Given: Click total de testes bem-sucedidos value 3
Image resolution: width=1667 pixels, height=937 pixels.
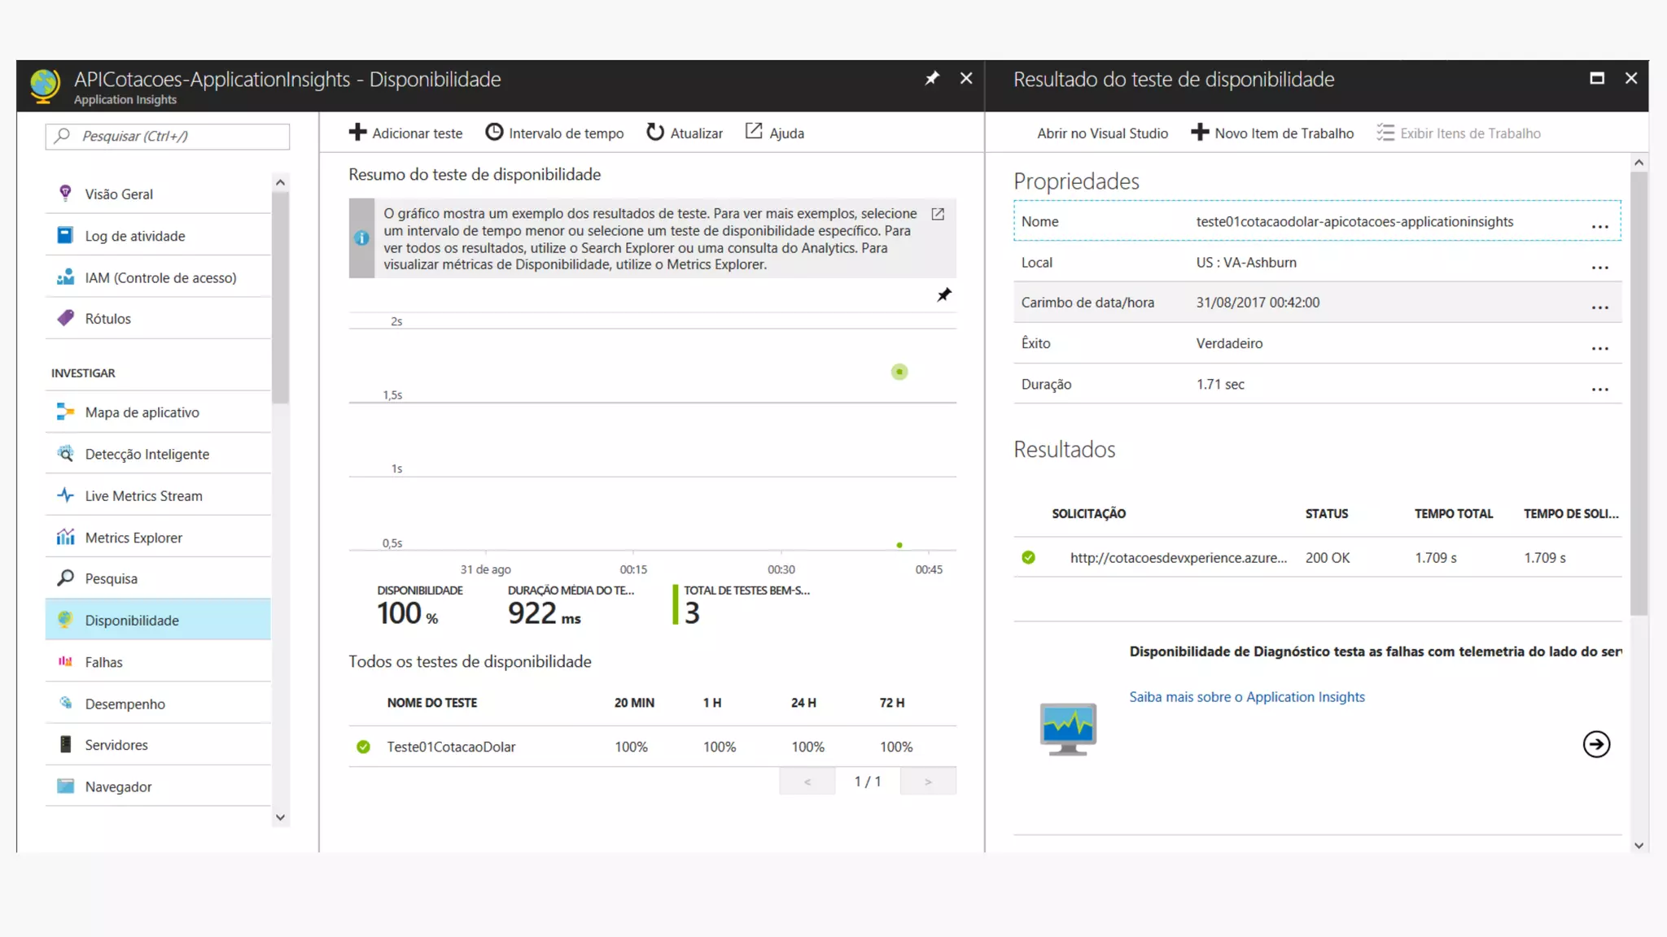Looking at the screenshot, I should [x=692, y=613].
